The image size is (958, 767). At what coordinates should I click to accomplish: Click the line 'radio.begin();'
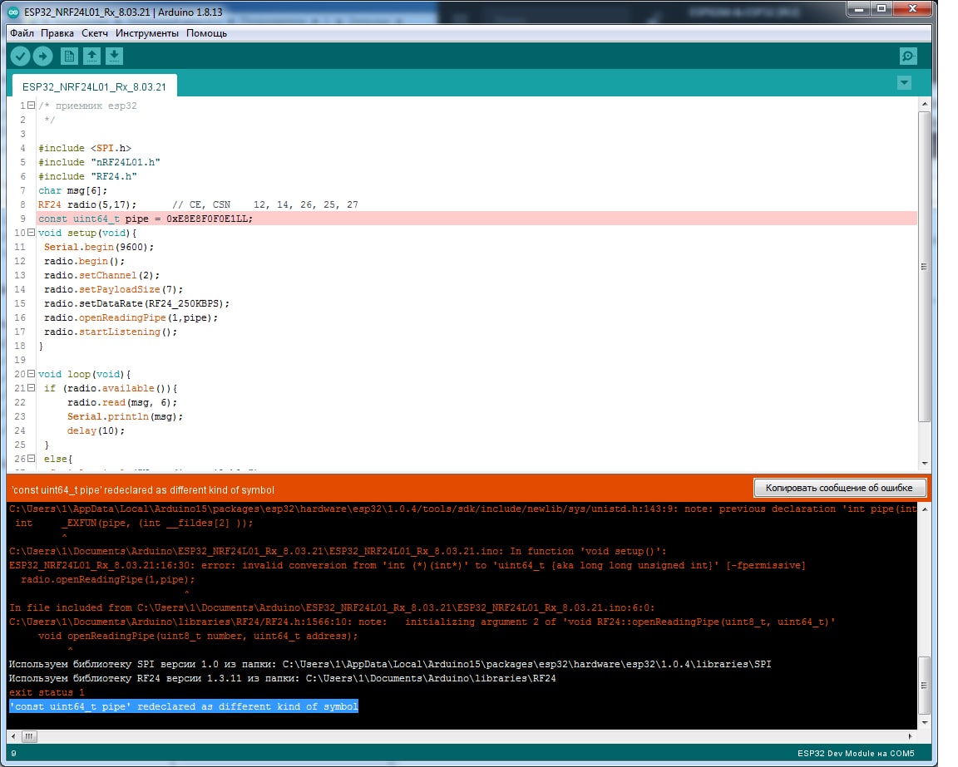(x=84, y=261)
